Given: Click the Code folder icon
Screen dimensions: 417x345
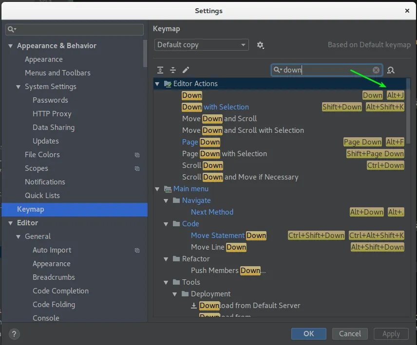Looking at the screenshot, I should coord(176,224).
